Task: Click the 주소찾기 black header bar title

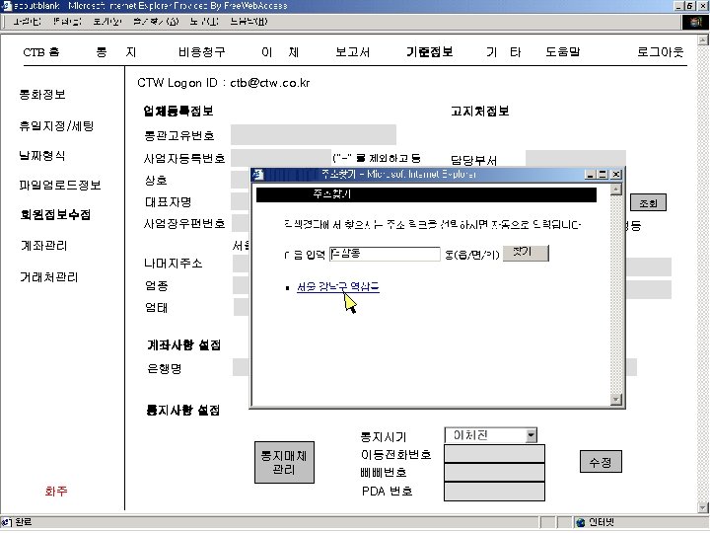Action: tap(332, 194)
